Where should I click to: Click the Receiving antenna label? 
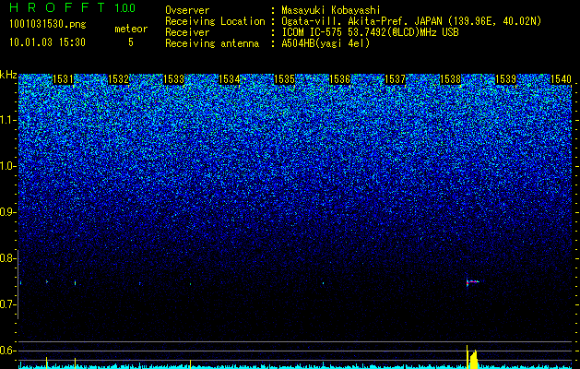[x=212, y=43]
